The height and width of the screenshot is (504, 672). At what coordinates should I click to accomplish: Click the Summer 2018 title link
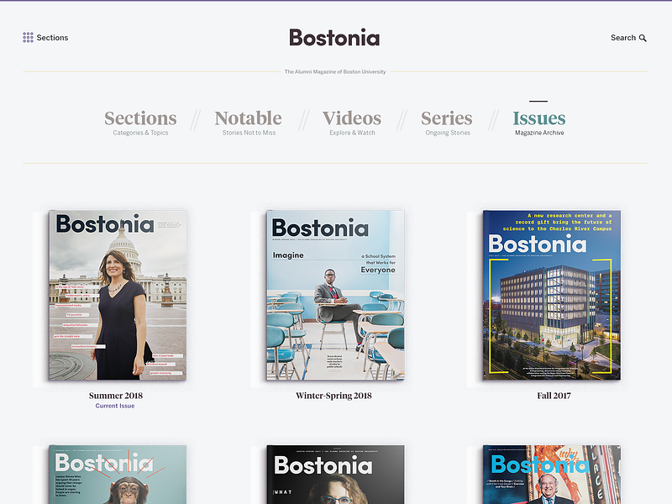point(116,396)
